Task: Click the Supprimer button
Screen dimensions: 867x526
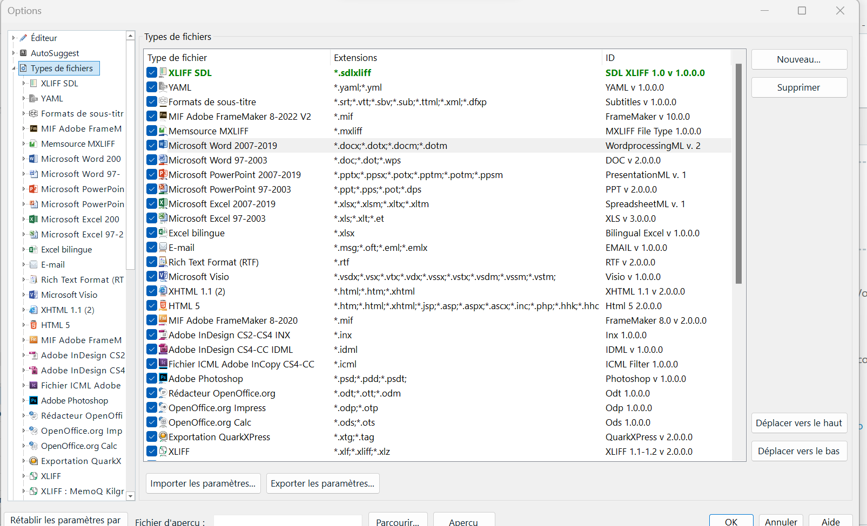Action: click(799, 87)
